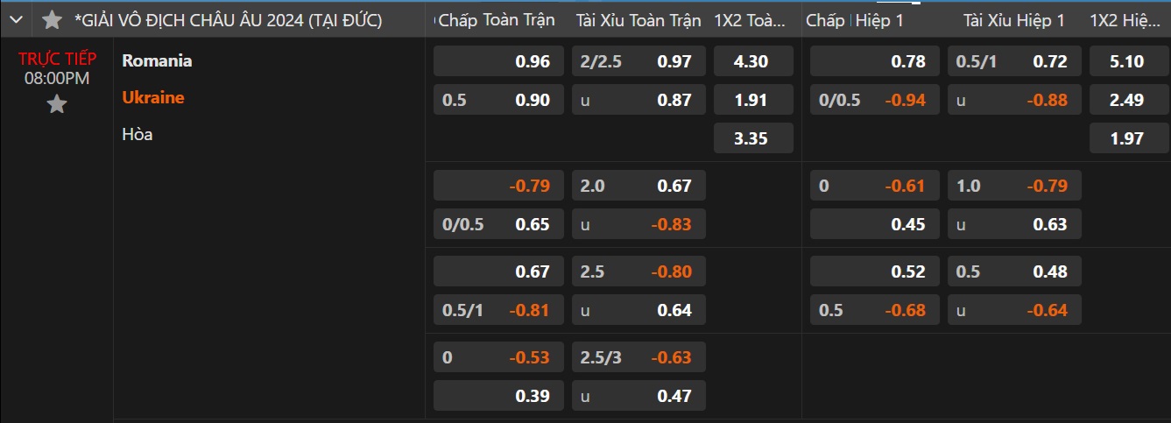Open the Chấp Toàn Trận column header
This screenshot has height=423, width=1171.
pos(494,20)
